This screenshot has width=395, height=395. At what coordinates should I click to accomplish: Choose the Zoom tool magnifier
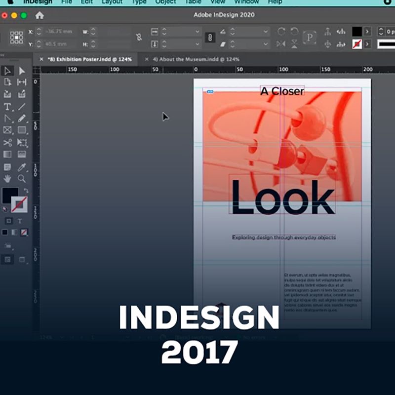tap(22, 179)
